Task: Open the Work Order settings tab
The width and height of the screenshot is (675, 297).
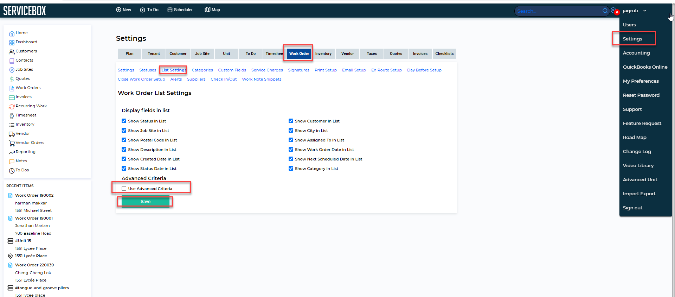Action: click(299, 53)
